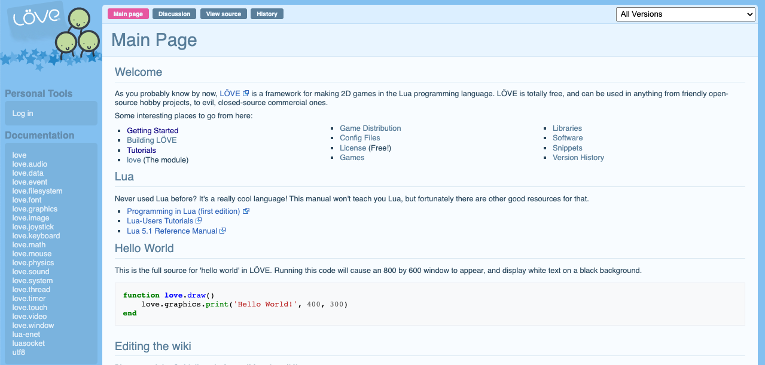Viewport: 765px width, 365px height.
Task: Click the Hello World code block
Action: click(429, 304)
